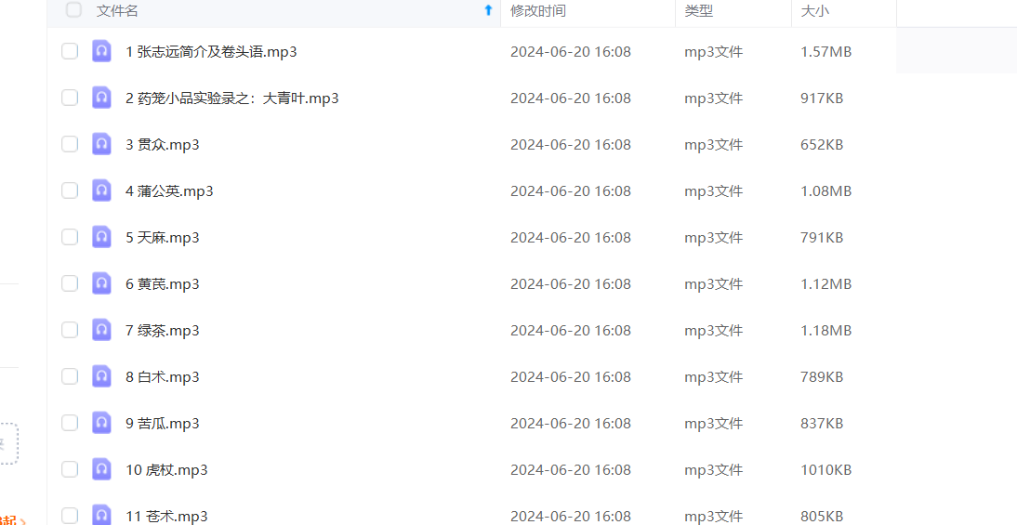
Task: Click the 类型 column header
Action: pyautogui.click(x=698, y=10)
